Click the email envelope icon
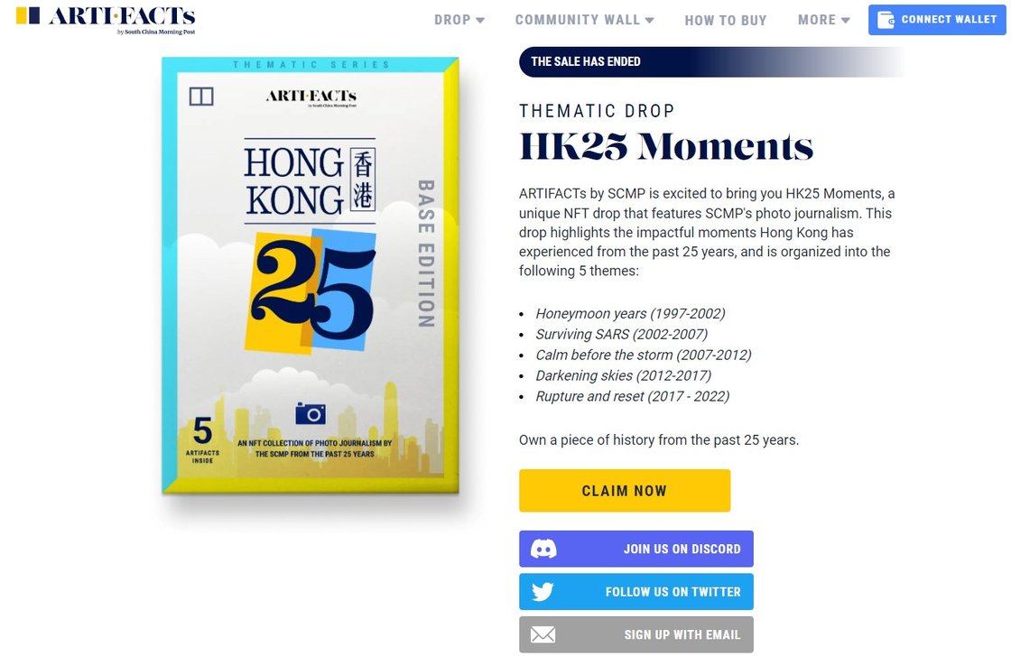 click(x=543, y=634)
